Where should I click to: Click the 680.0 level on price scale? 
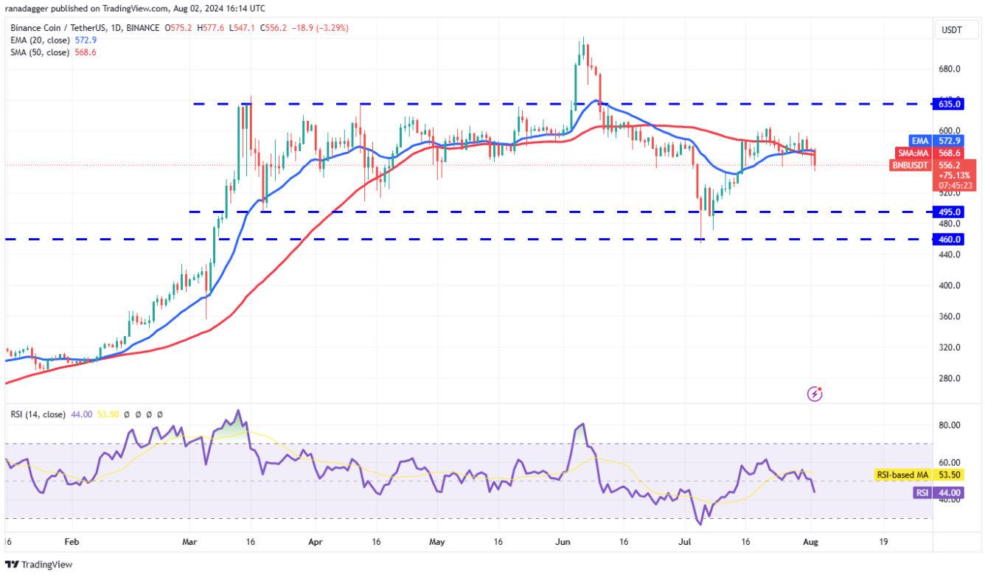click(x=950, y=69)
